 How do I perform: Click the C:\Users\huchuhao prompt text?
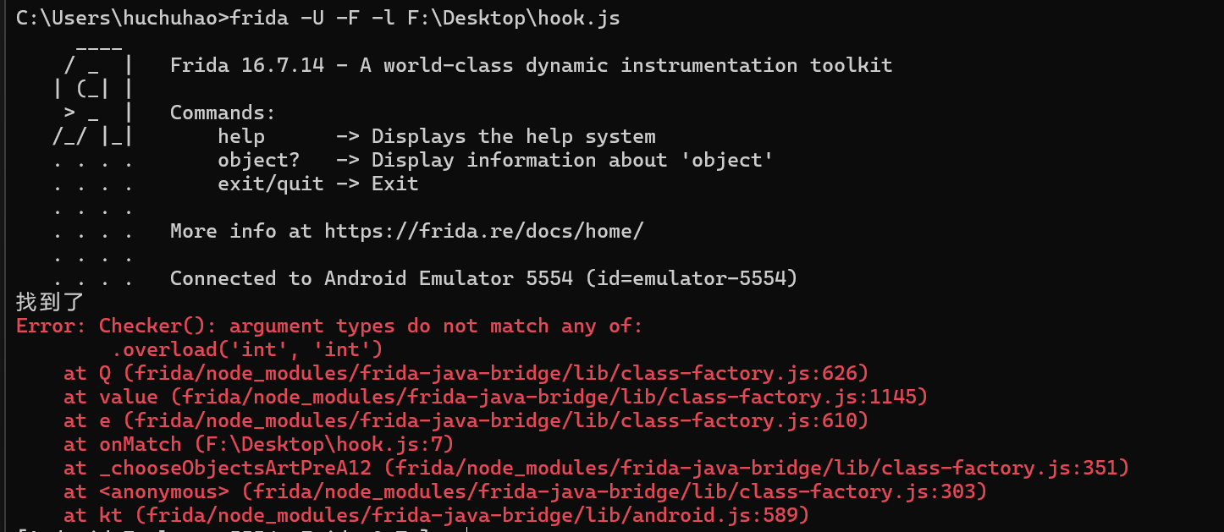[118, 18]
